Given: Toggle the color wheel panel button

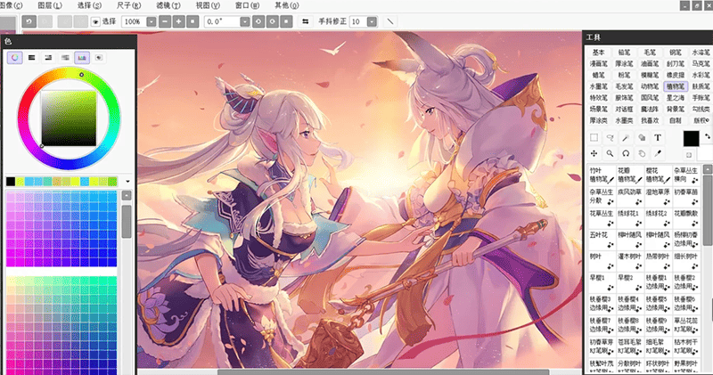Looking at the screenshot, I should [x=15, y=58].
